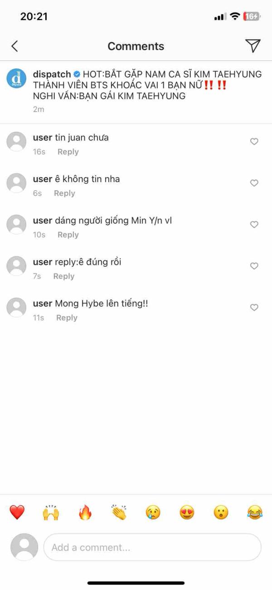The image size is (272, 590).
Task: Tap the dispatch profile logo avatar
Action: pos(16,79)
